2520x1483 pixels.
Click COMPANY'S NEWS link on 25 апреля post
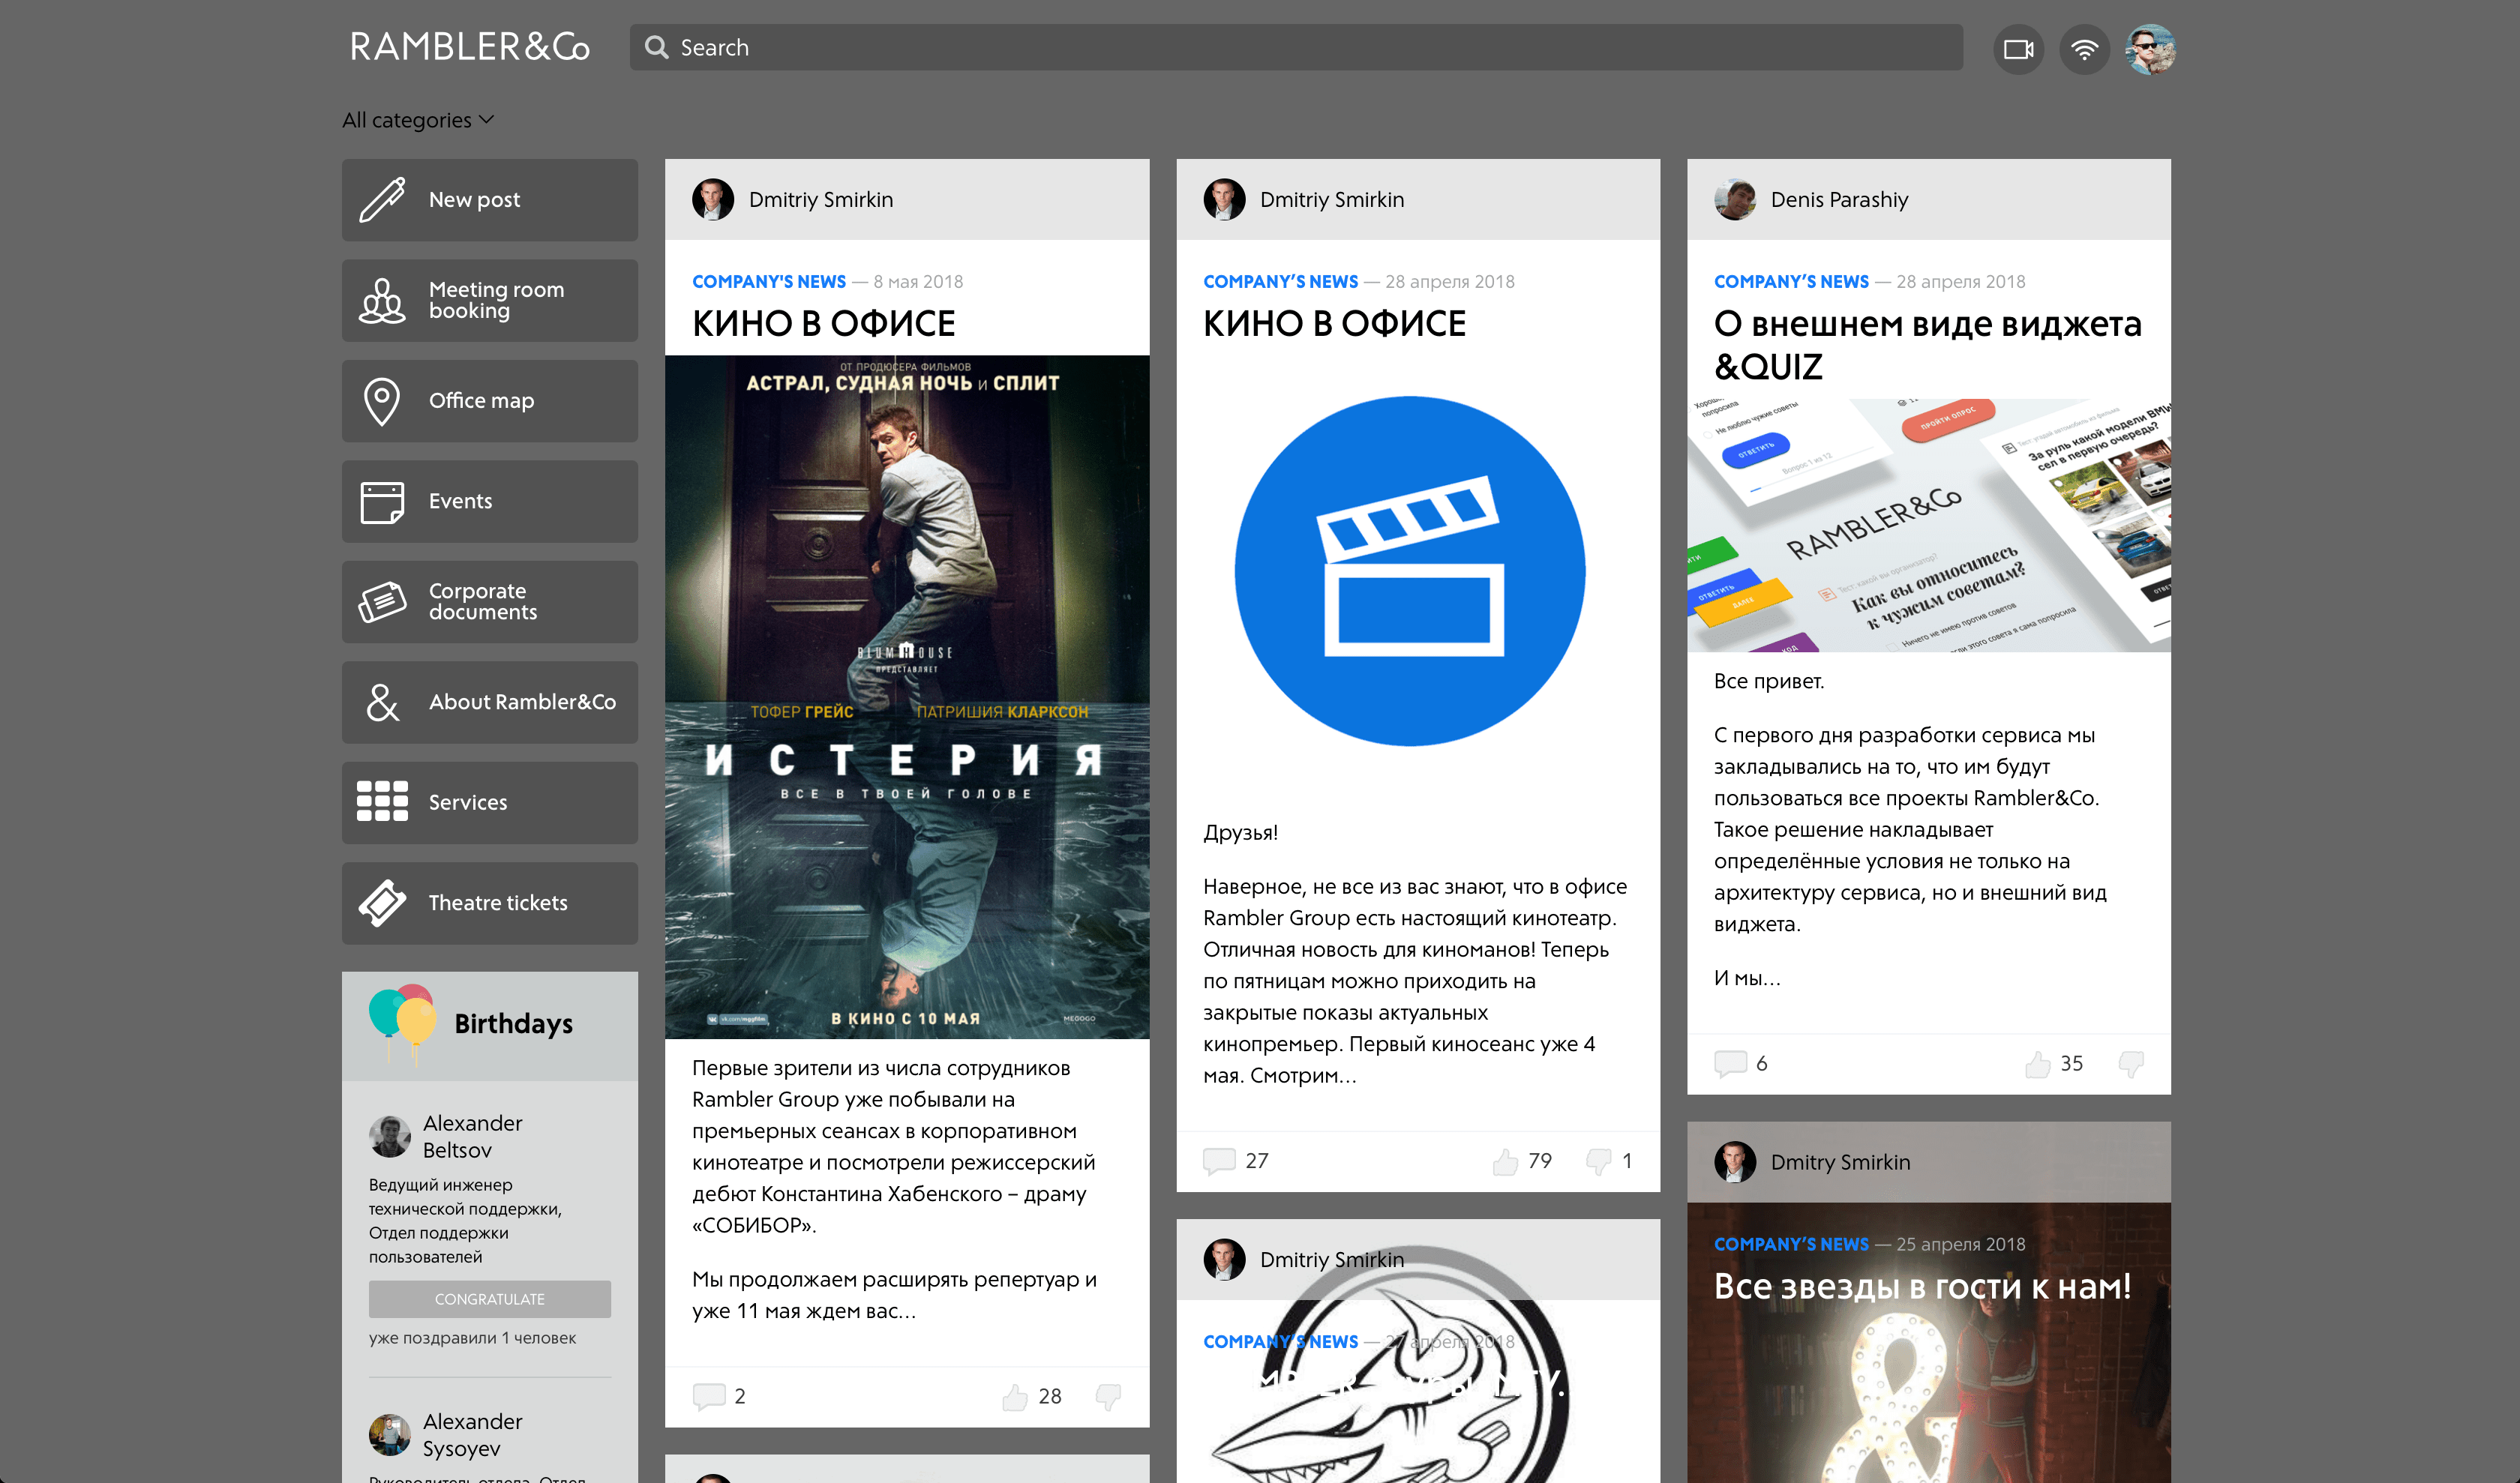1791,1244
